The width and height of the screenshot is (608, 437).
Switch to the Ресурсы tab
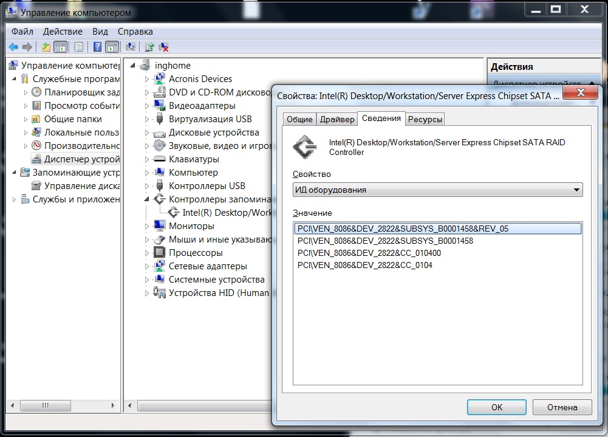coord(425,119)
